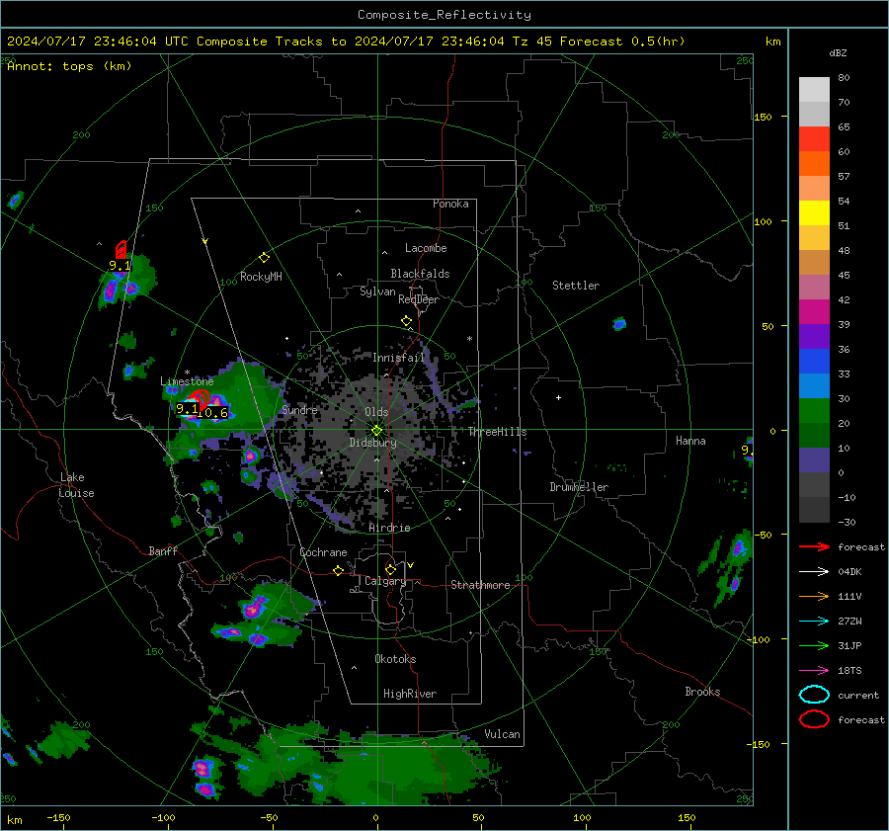This screenshot has width=889, height=831.
Task: Click the cyan 'current' ellipse legend icon
Action: [814, 695]
